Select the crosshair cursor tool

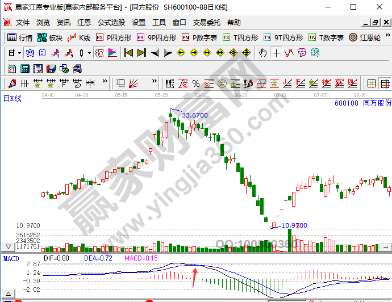pos(276,53)
